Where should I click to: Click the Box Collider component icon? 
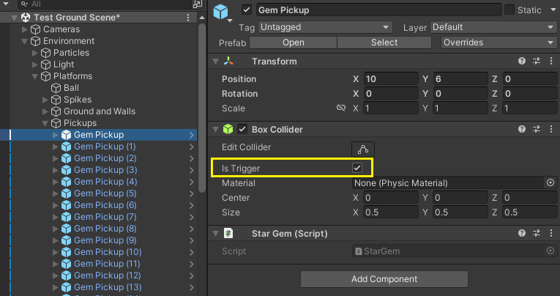tap(228, 129)
